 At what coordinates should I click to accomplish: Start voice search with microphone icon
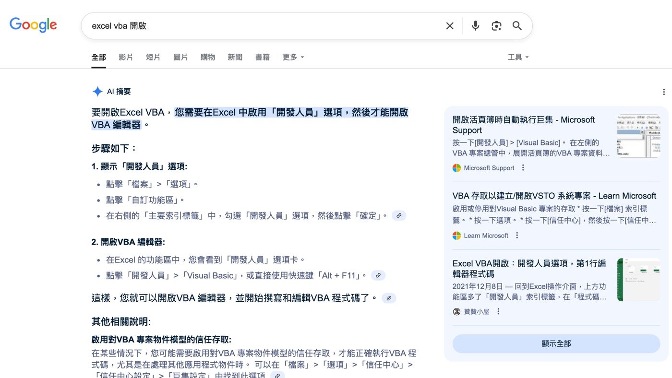click(x=475, y=26)
